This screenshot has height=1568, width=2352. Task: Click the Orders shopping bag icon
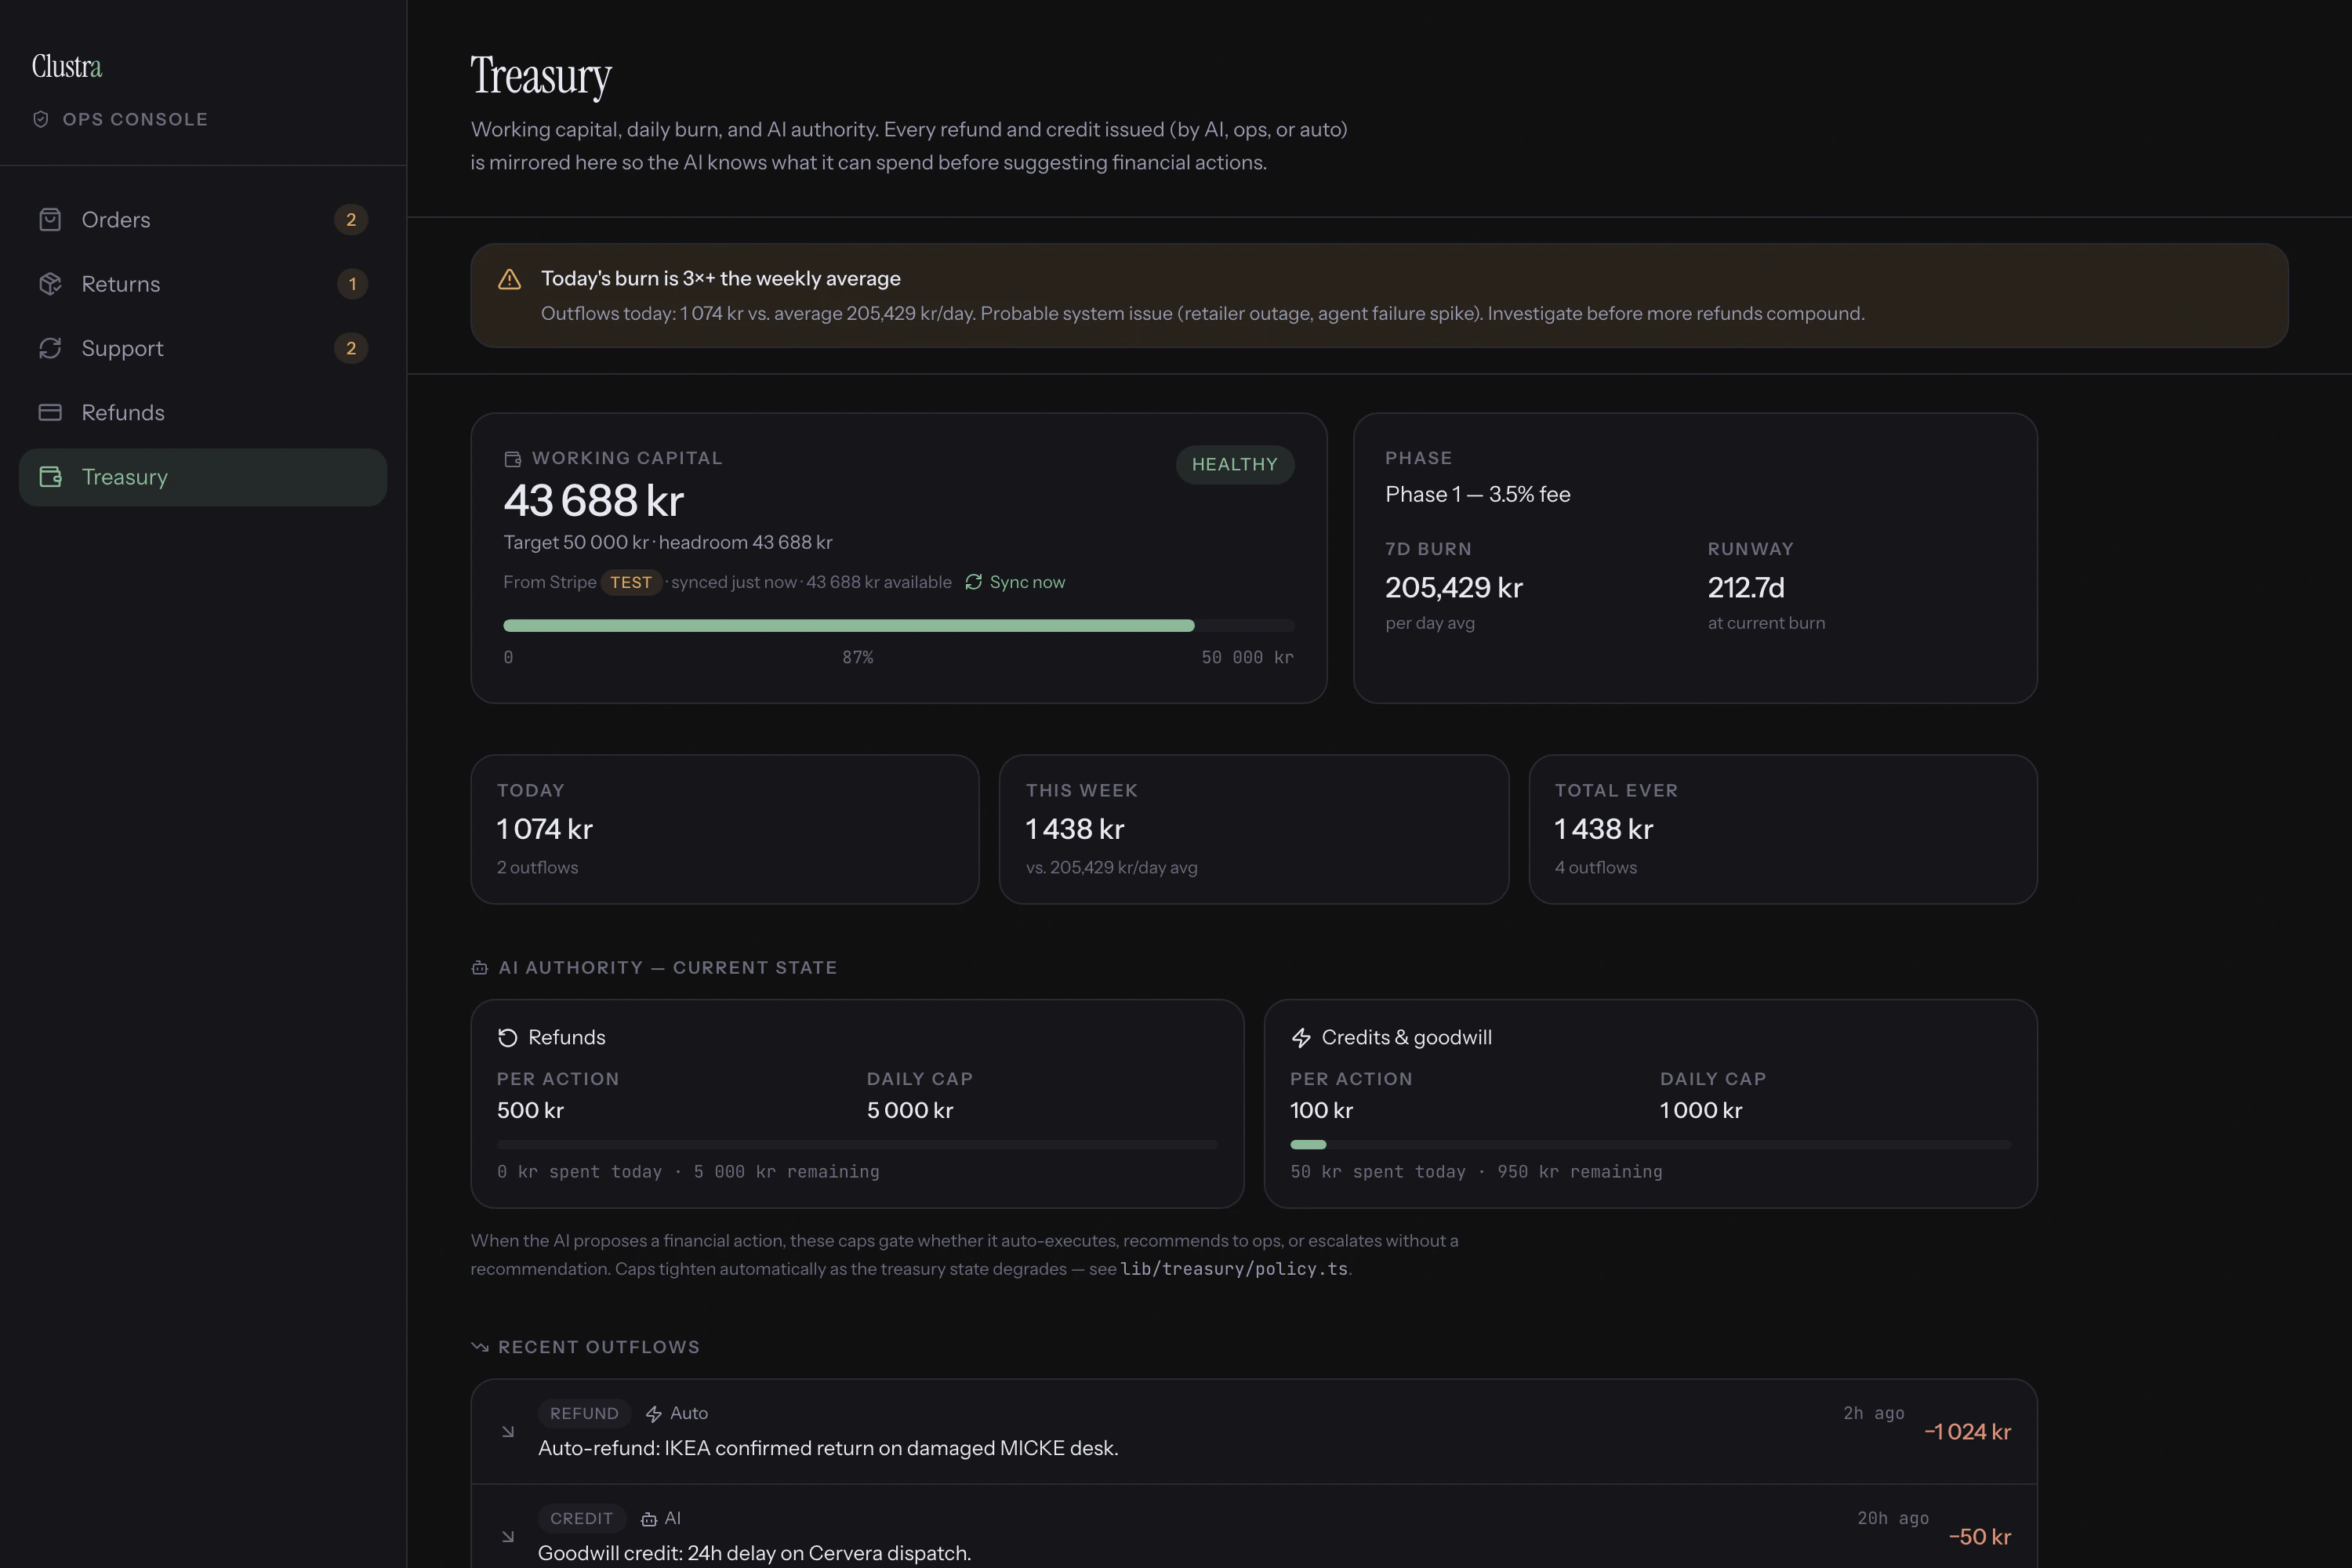50,220
